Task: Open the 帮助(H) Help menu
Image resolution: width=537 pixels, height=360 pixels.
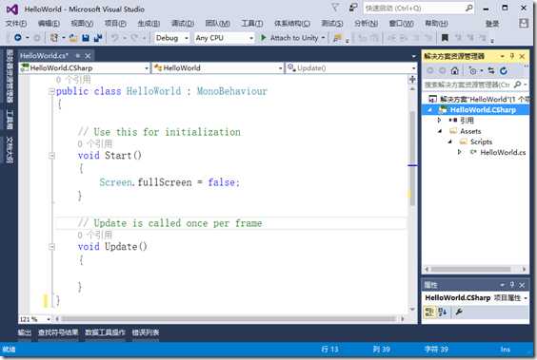Action: pyautogui.click(x=436, y=23)
